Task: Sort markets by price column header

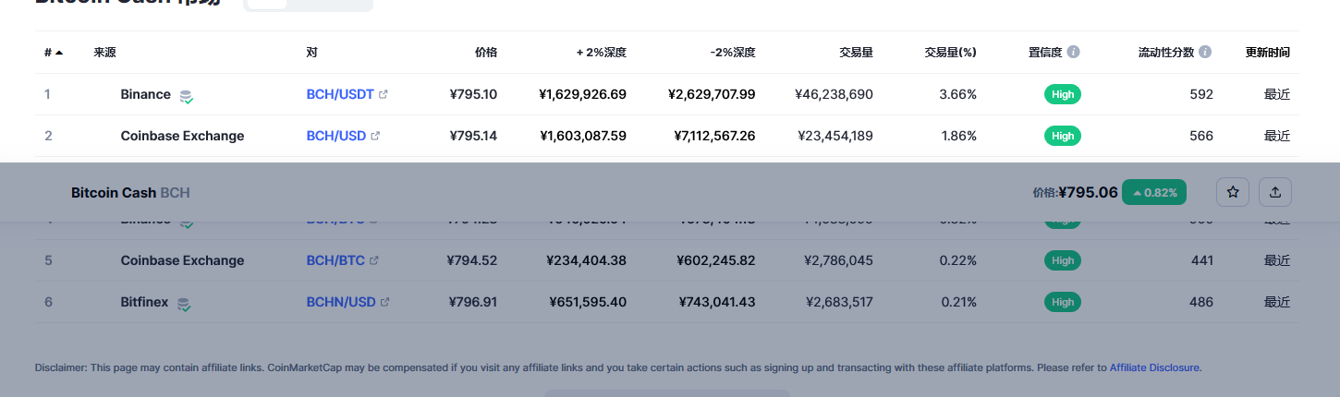Action: pos(485,53)
